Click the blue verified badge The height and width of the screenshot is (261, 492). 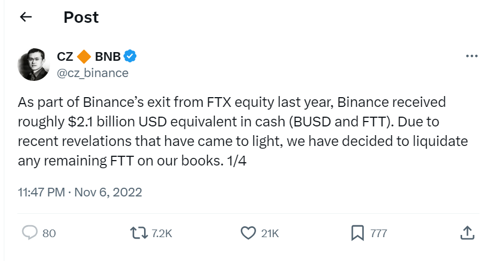[130, 56]
